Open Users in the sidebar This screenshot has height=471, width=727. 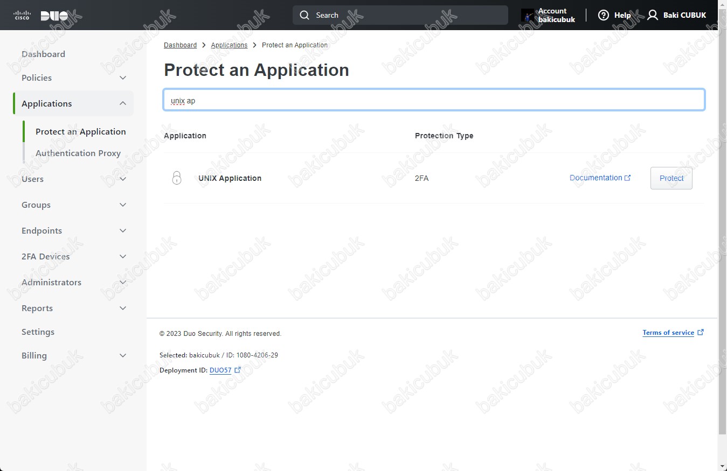point(32,179)
